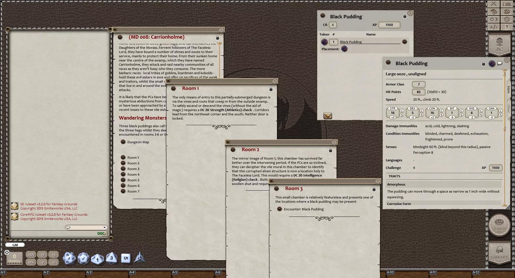The image size is (515, 278).
Task: Click the DEX ability score 5
Action: [413, 113]
